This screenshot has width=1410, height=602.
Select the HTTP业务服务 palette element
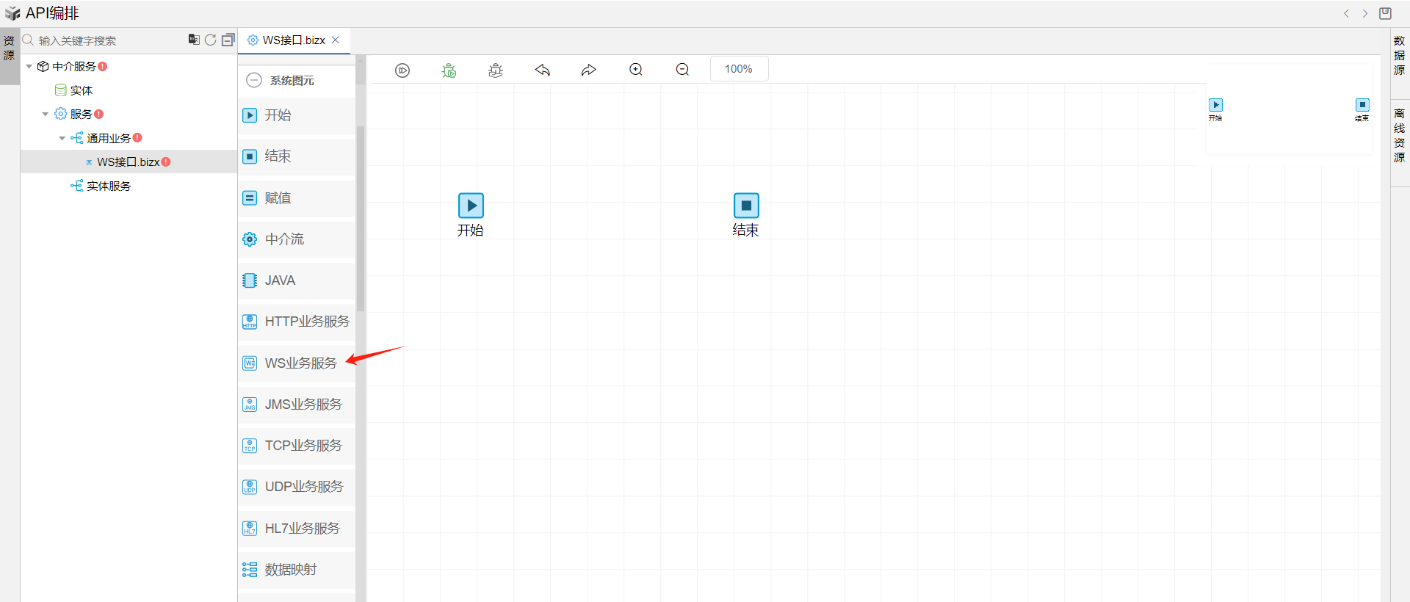pyautogui.click(x=306, y=322)
